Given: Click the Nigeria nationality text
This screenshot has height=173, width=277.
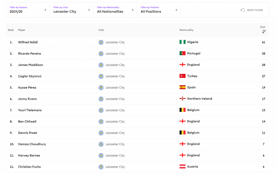Looking at the screenshot, I should pyautogui.click(x=193, y=42).
